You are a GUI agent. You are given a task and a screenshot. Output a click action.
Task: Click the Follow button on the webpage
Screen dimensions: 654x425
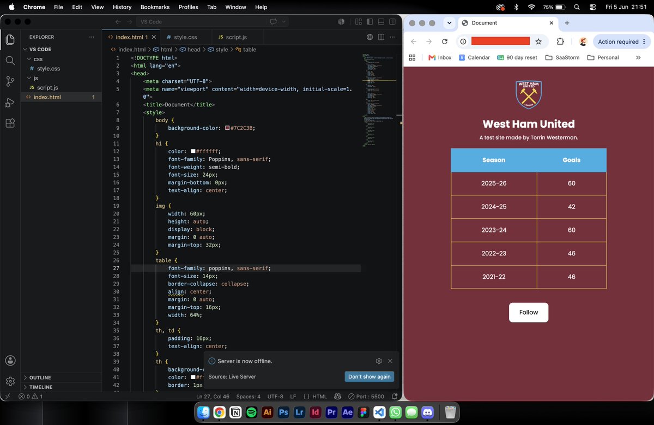[x=529, y=312]
